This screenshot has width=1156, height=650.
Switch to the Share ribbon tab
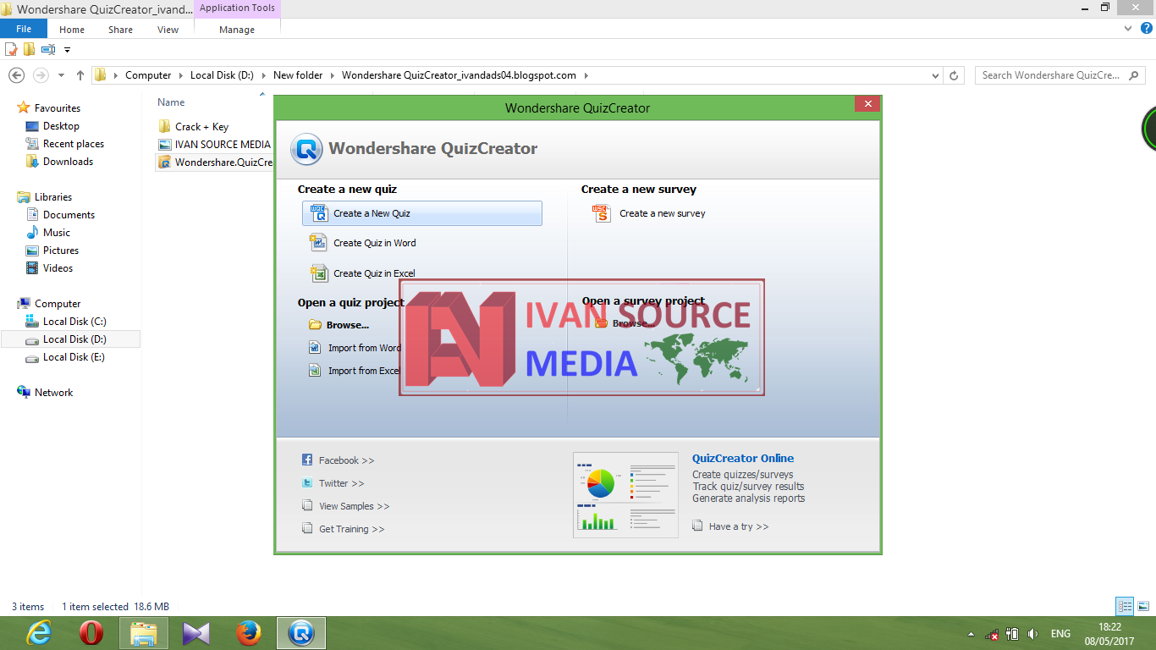tap(120, 30)
